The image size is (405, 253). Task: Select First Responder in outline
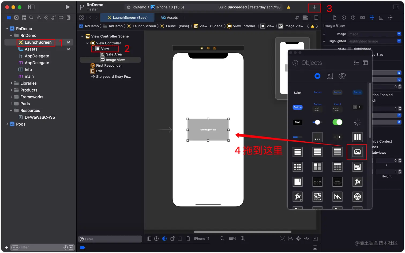[x=109, y=66]
